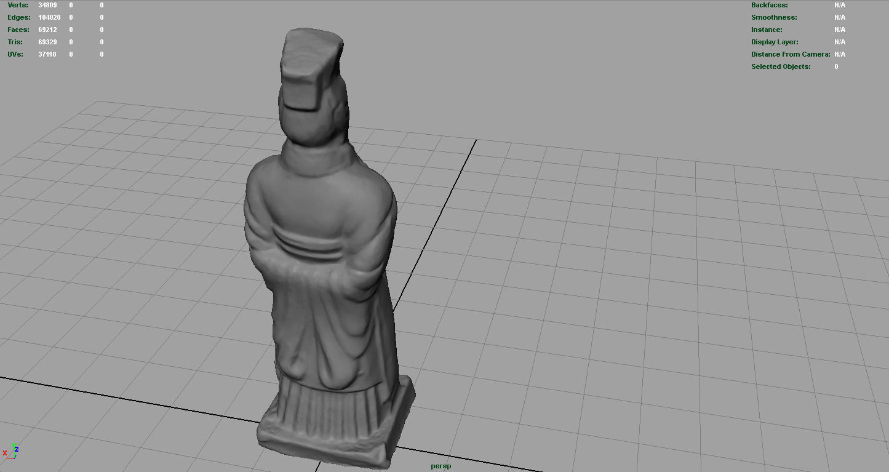Click the N/A value beside Smoothness
The image size is (889, 472).
click(x=840, y=17)
